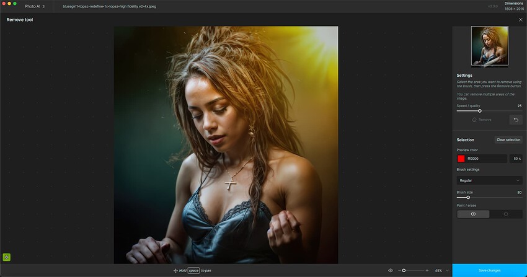
Task: Select the paint (add) brush mode
Action: tap(473, 214)
